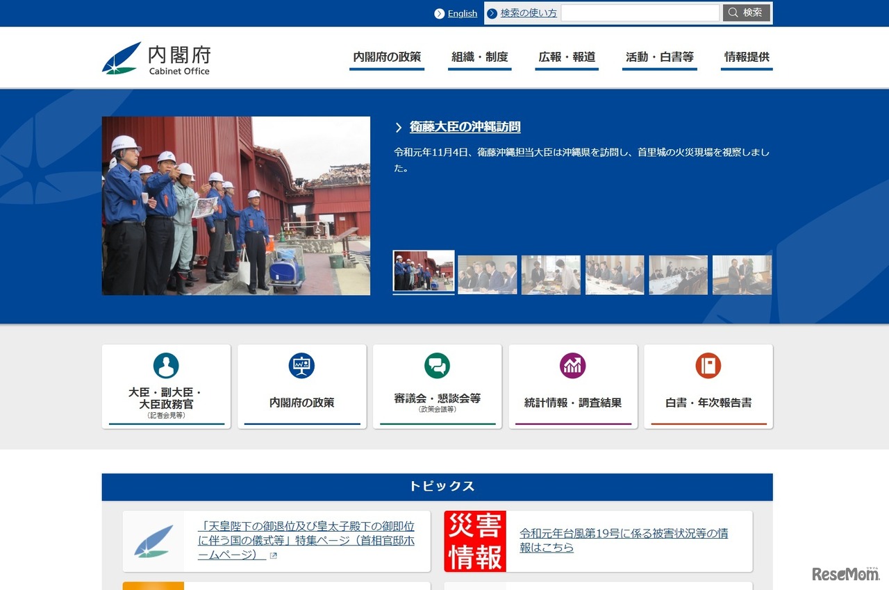
Task: Click the 白書・年次報告書 book icon
Action: (x=708, y=366)
